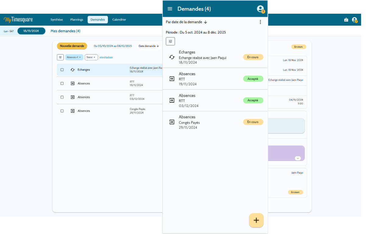Open the Statut filter dropdown
The image size is (390, 234).
click(x=91, y=57)
